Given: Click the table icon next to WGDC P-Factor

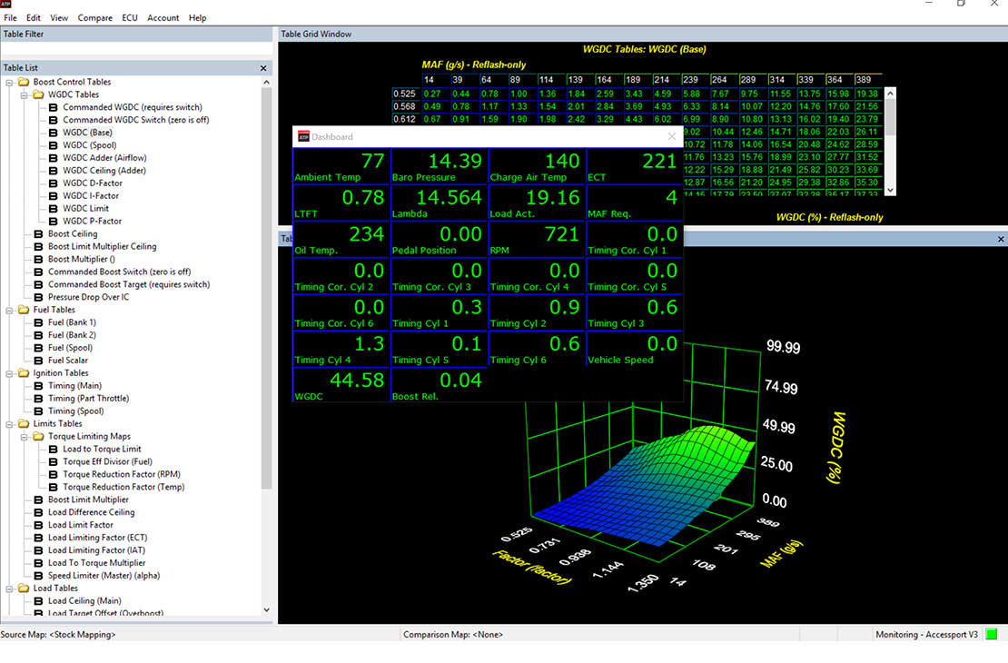Looking at the screenshot, I should click(54, 222).
